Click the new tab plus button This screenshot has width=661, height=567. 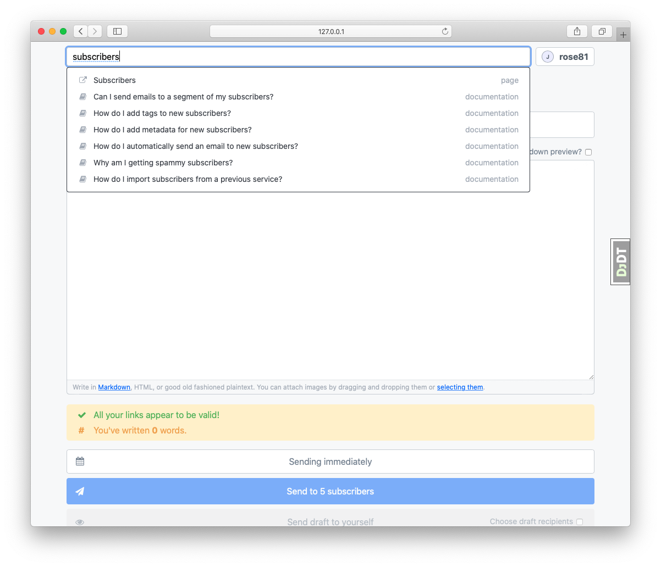[x=623, y=35]
